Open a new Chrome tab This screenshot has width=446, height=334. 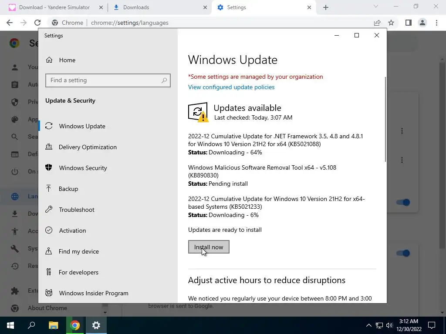(x=326, y=7)
